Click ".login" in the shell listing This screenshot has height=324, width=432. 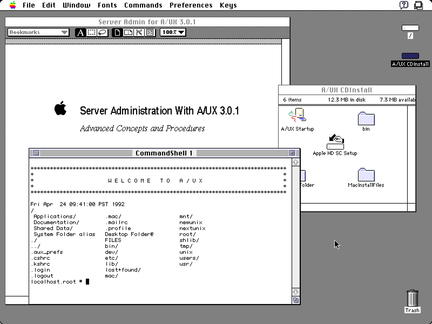point(40,270)
